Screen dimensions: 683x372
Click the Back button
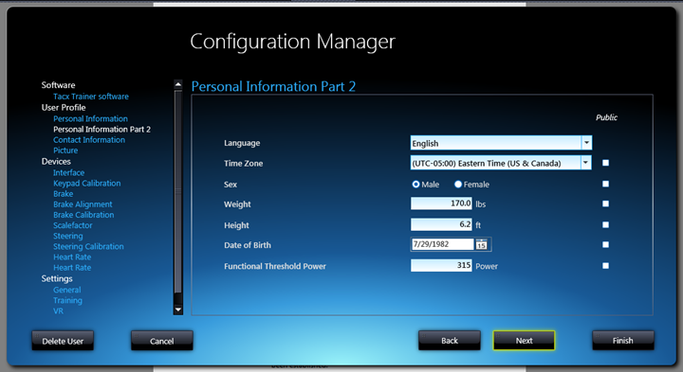click(450, 340)
